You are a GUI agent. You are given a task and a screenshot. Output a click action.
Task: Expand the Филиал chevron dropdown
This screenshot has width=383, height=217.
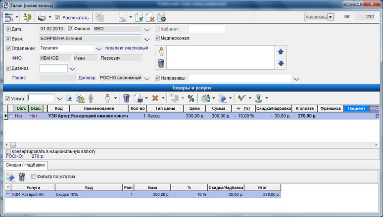pyautogui.click(x=147, y=30)
